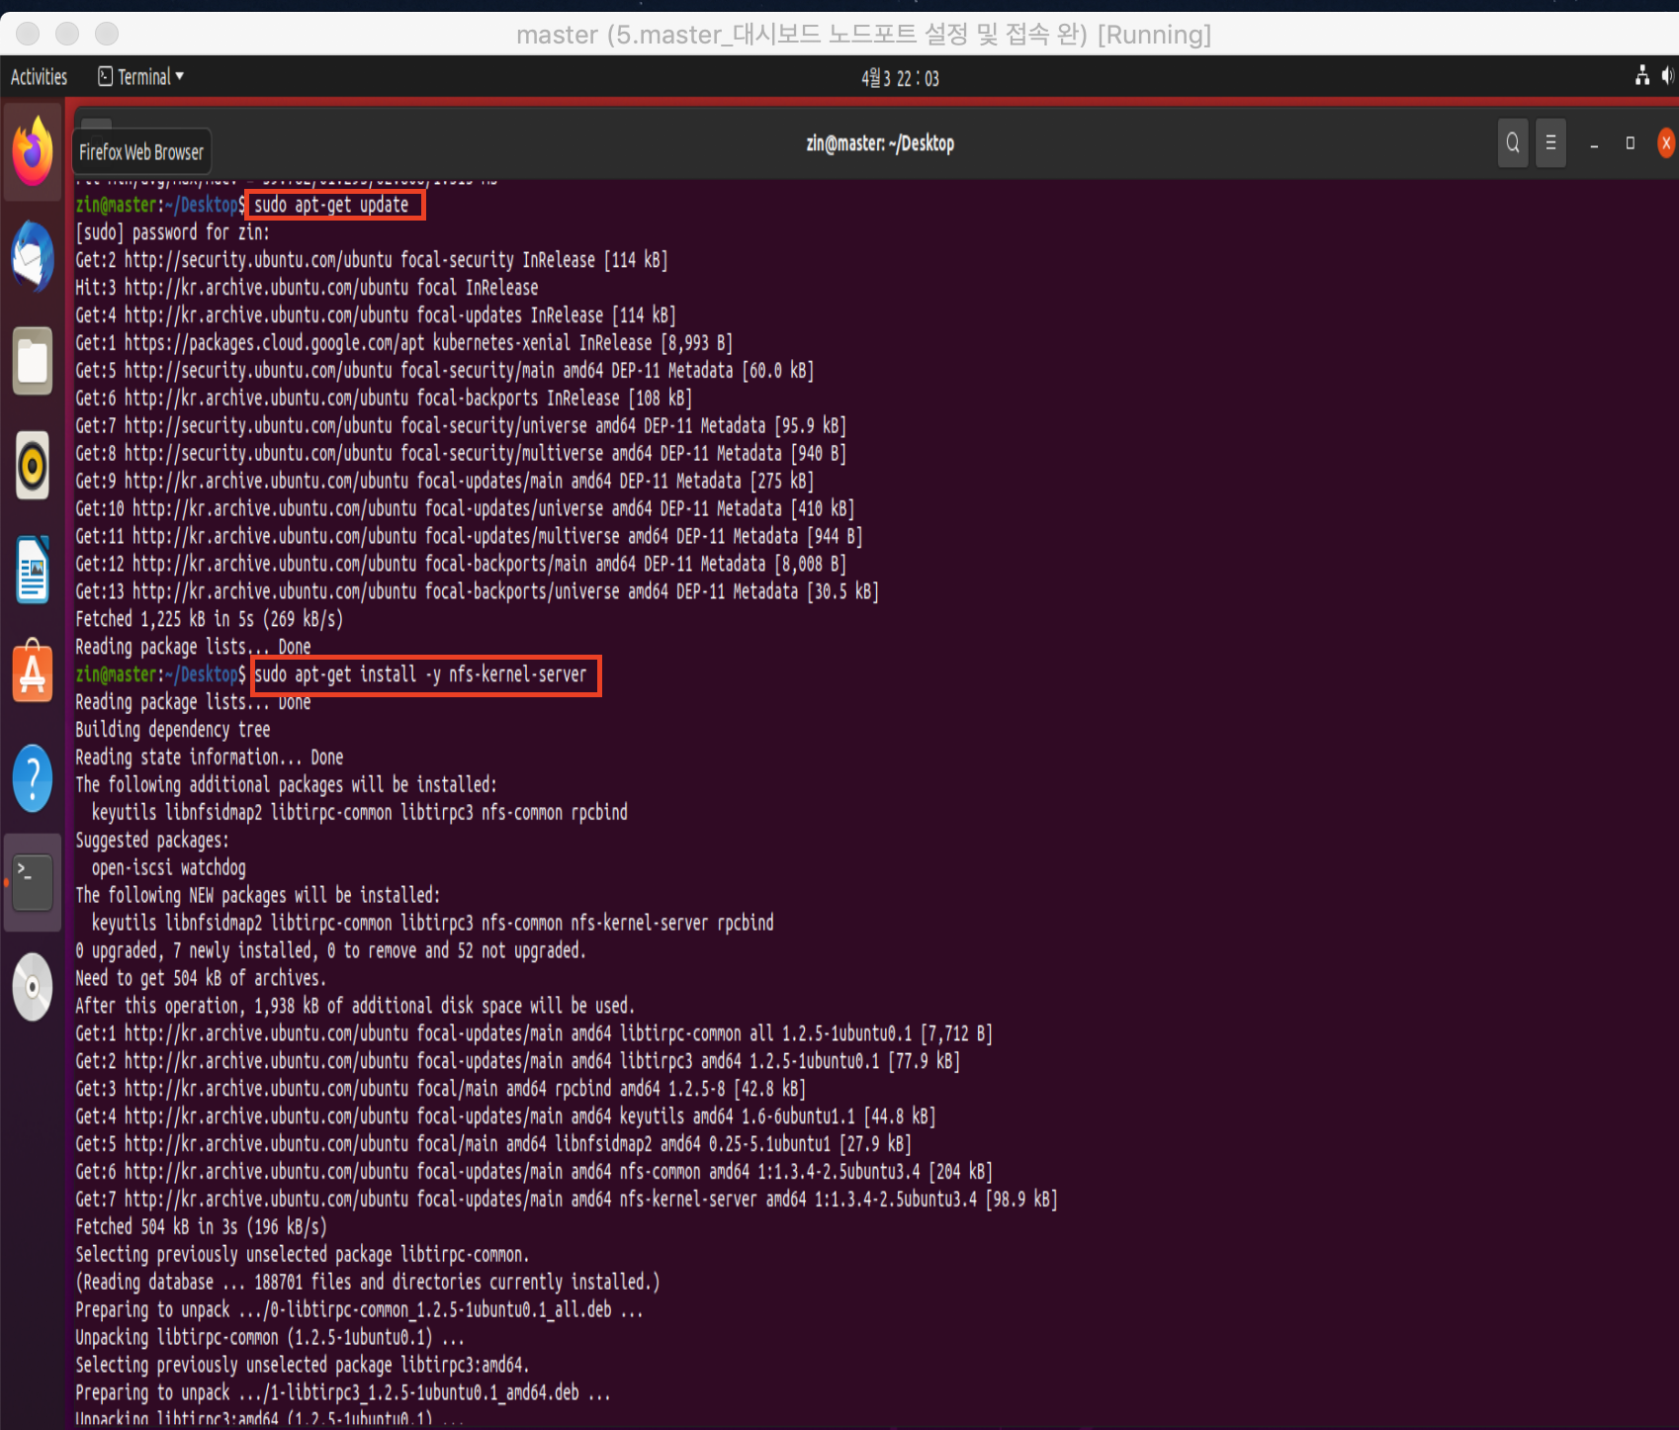
Task: Launch Thunderbird Mail from the dock
Action: click(33, 256)
